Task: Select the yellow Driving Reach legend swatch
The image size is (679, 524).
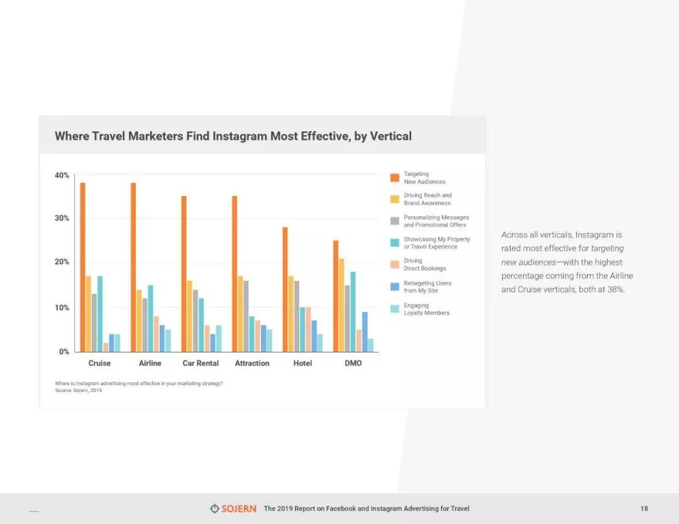Action: click(394, 199)
